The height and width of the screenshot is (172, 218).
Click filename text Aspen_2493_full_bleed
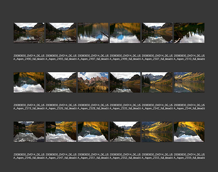[61, 57]
